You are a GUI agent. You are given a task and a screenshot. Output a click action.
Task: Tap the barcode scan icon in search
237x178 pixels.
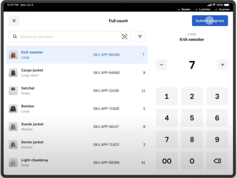[x=124, y=37]
